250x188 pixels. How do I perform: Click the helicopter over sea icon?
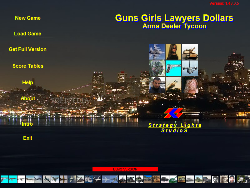[89, 179]
